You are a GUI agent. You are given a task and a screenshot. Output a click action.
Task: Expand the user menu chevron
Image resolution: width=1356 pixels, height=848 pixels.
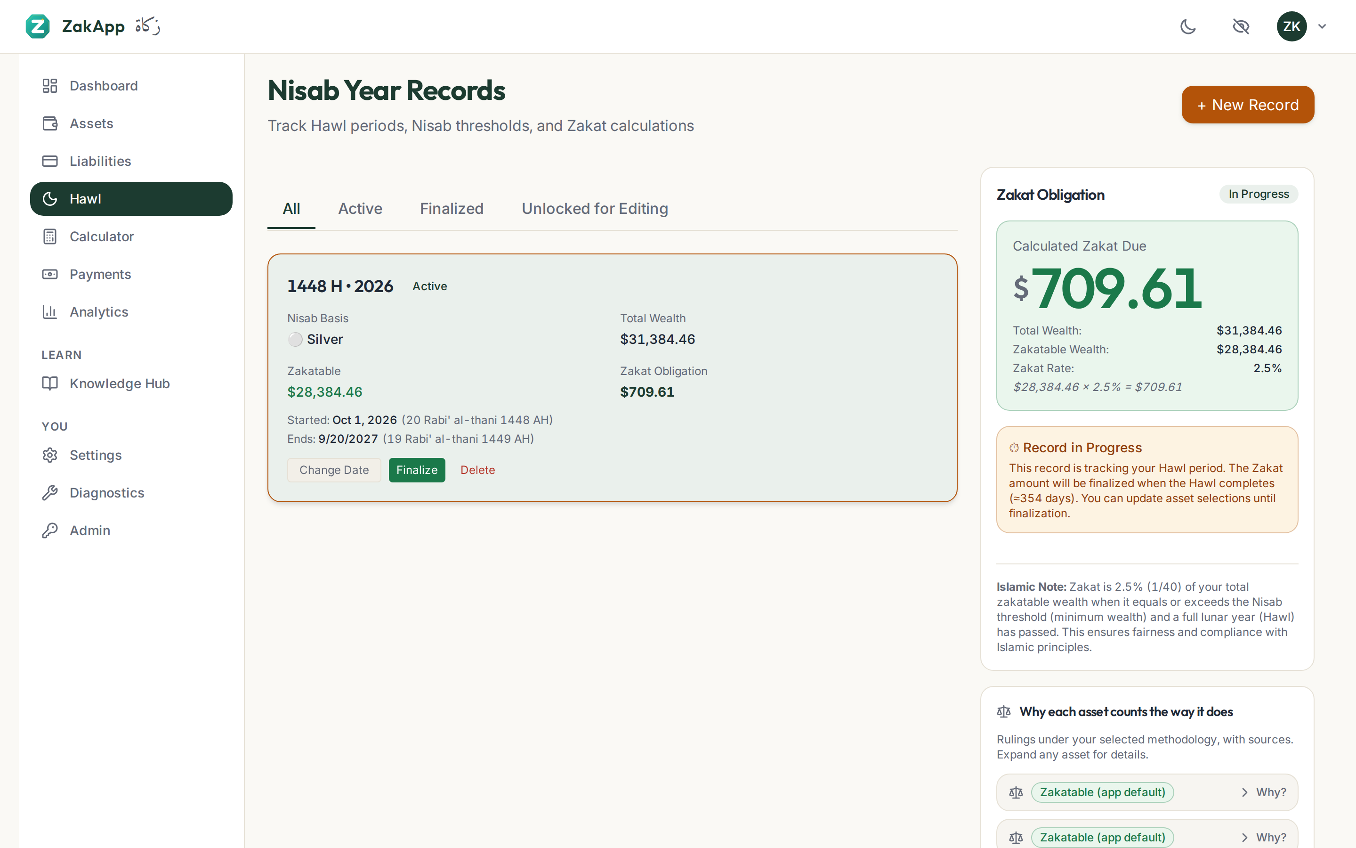(x=1323, y=26)
